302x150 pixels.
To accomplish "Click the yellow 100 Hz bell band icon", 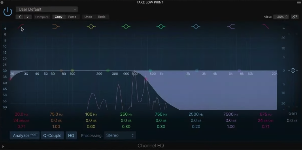I will [x=91, y=27].
